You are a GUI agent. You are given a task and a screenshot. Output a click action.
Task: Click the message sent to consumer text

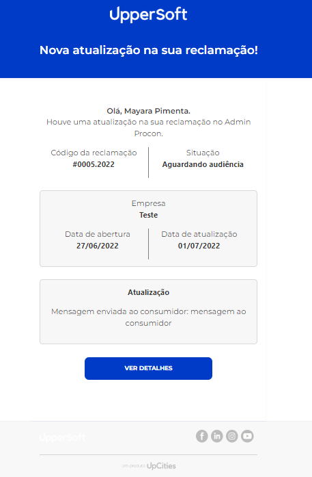(148, 318)
